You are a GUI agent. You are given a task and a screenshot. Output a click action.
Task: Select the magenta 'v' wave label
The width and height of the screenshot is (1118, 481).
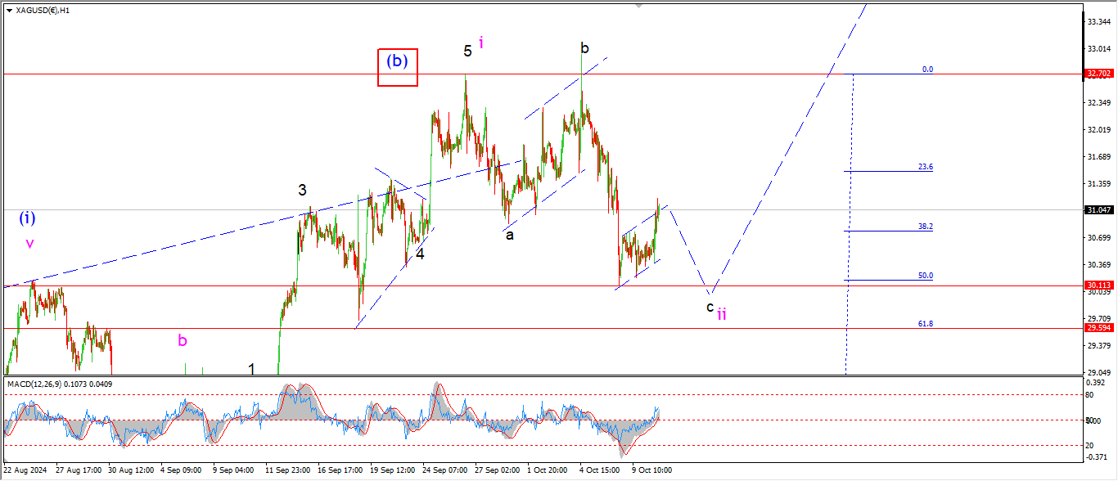point(29,243)
